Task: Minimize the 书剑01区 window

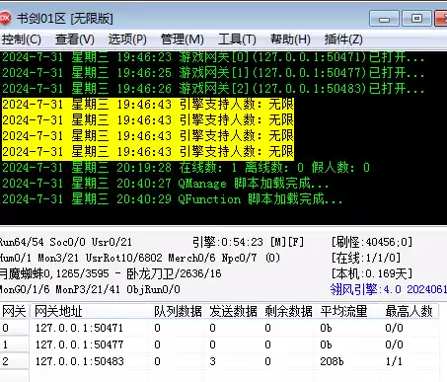Action: tap(384, 19)
